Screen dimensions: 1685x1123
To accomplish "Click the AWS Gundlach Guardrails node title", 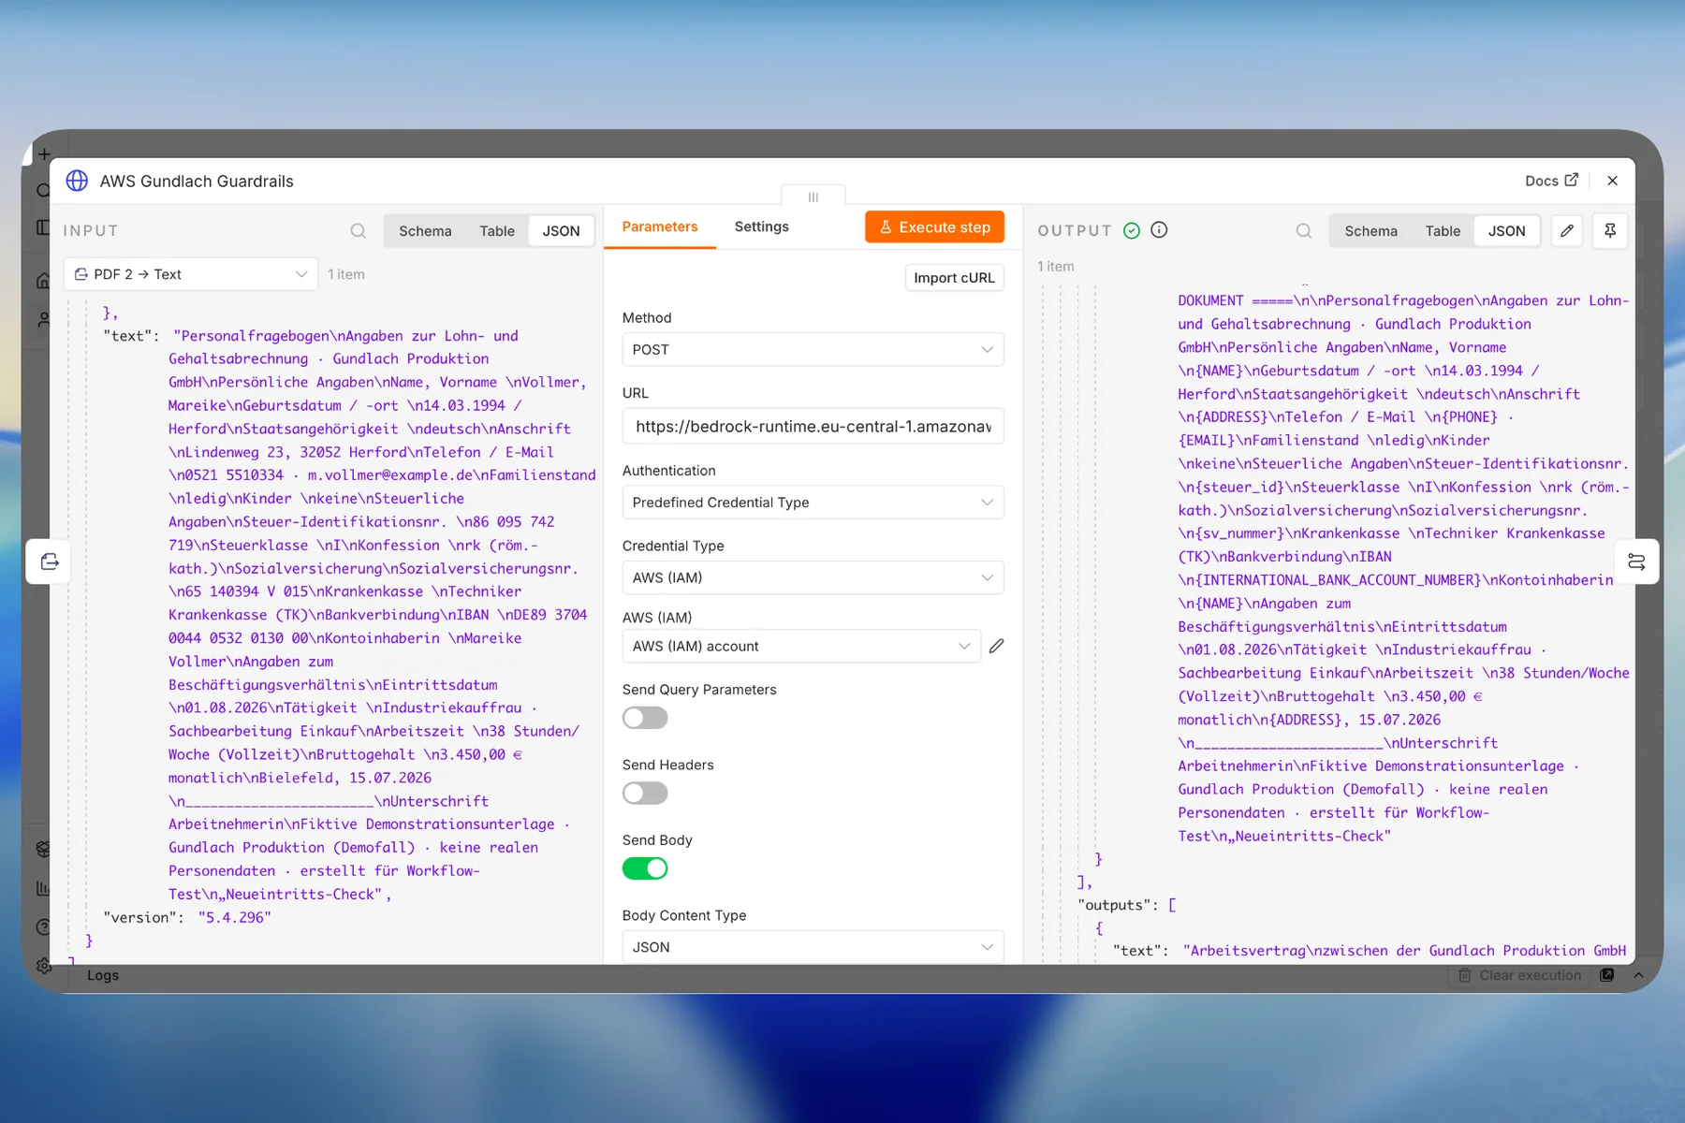I will click(197, 182).
